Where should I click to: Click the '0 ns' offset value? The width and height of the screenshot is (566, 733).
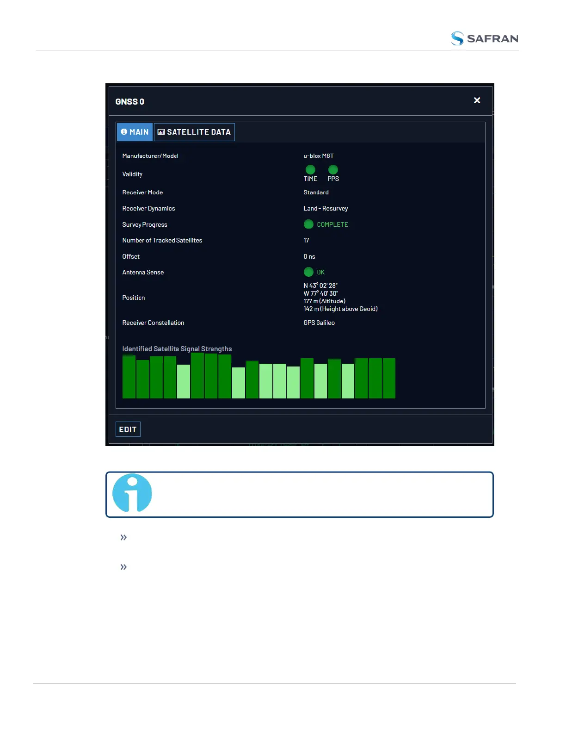tap(309, 257)
